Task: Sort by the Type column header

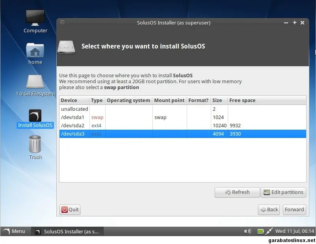Action: point(97,100)
